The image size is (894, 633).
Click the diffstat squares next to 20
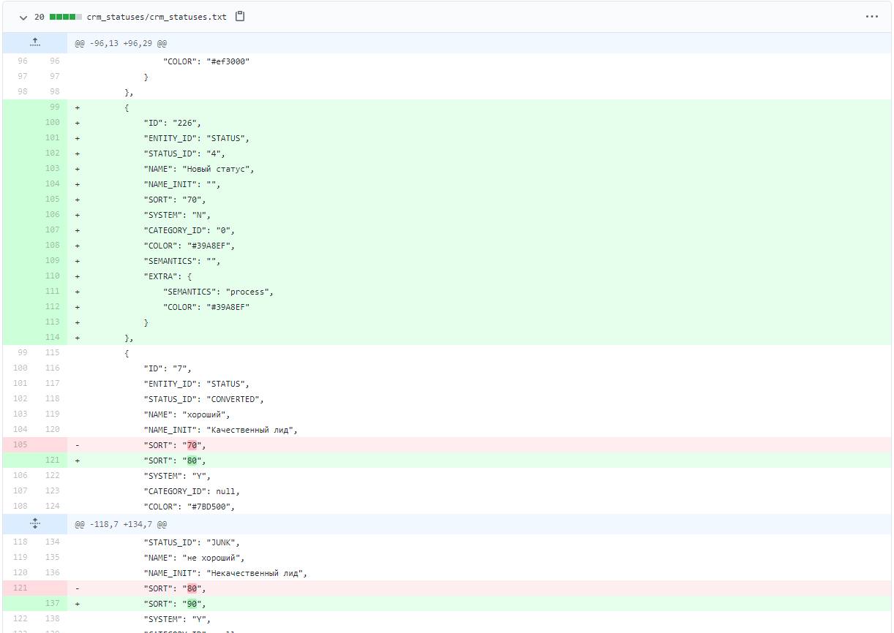point(65,17)
